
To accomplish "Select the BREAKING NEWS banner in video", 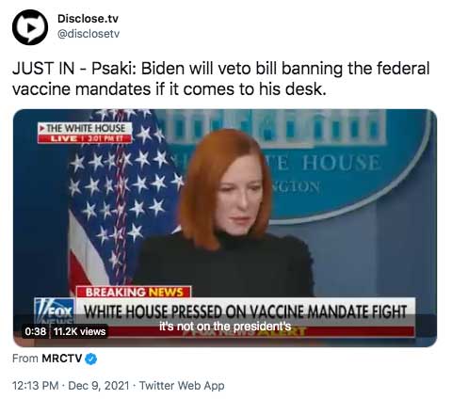I will pyautogui.click(x=134, y=292).
